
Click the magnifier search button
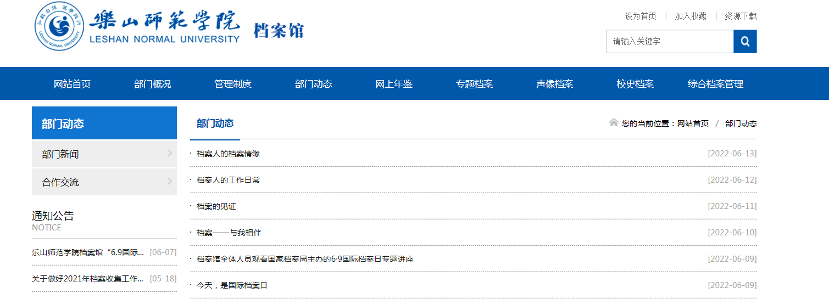coord(745,41)
